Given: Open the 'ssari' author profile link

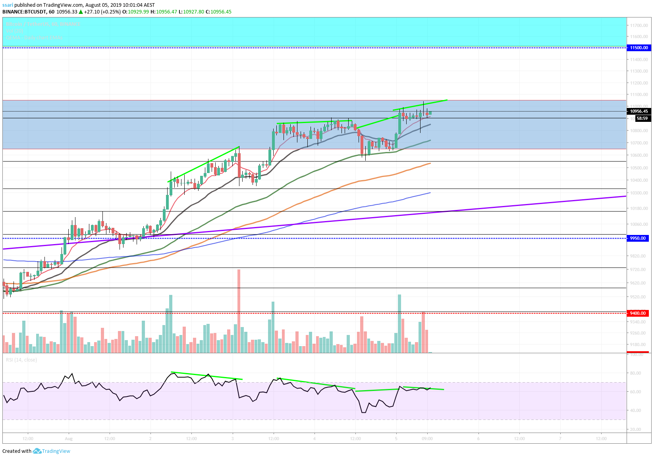Looking at the screenshot, I should pos(8,5).
